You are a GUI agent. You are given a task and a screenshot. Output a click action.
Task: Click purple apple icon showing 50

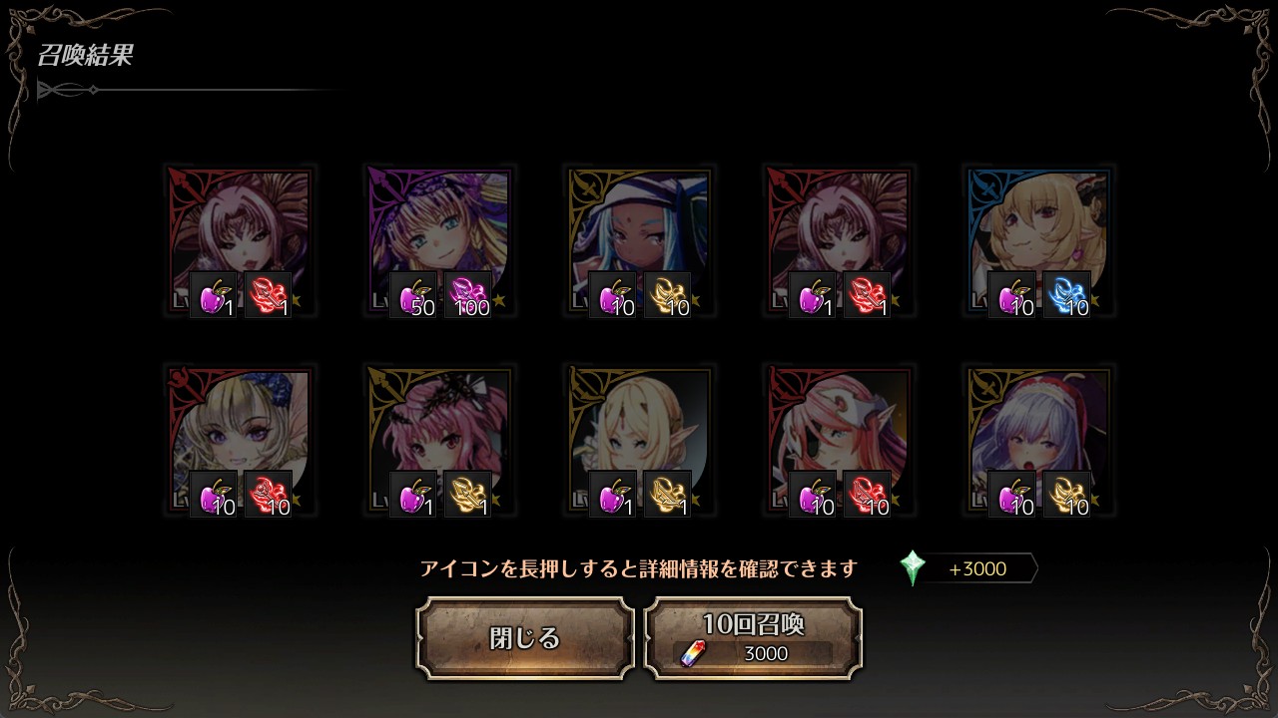tap(413, 295)
